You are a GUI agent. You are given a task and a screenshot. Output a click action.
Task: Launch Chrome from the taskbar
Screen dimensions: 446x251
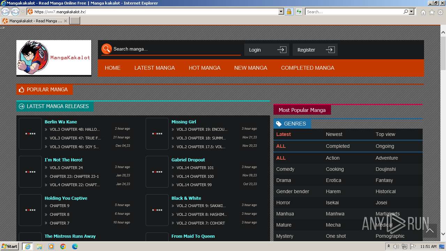click(63, 246)
